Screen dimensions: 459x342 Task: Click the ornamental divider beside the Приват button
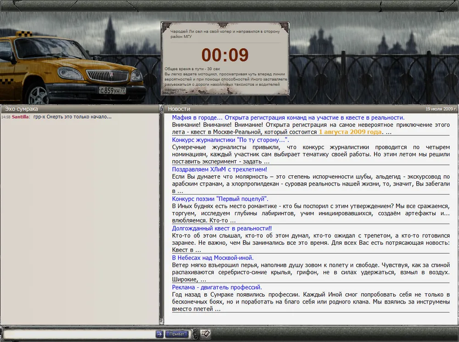(x=195, y=334)
